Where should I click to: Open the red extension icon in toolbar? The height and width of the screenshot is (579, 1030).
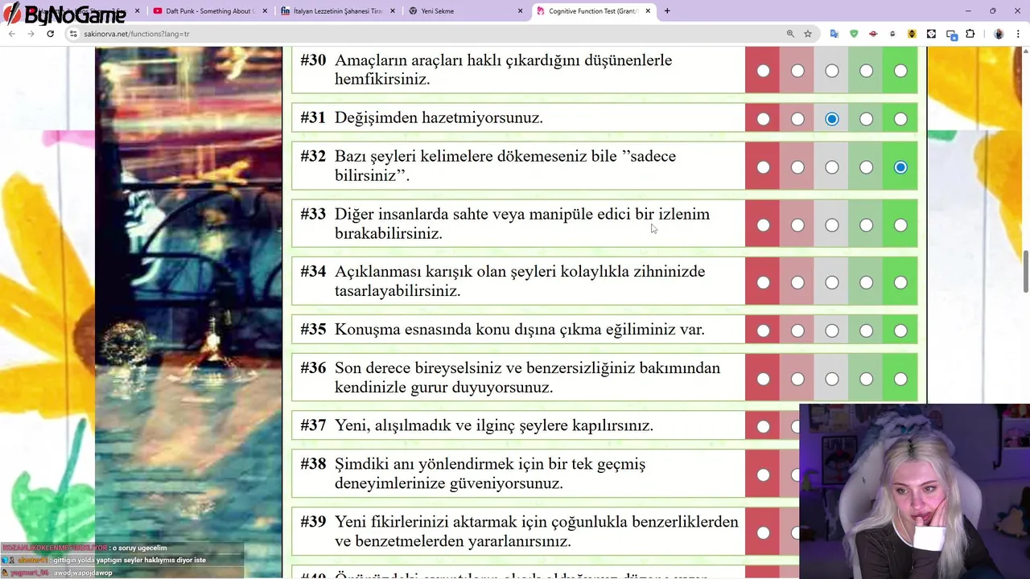(873, 34)
